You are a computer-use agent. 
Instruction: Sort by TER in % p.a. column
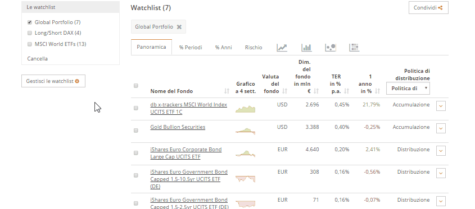[347, 91]
